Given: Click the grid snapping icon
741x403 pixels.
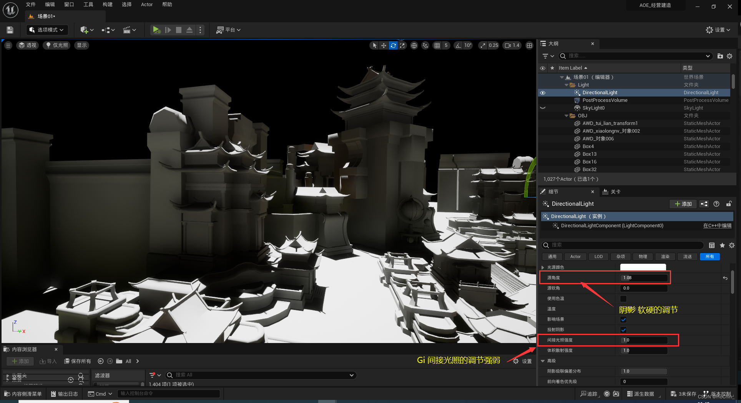Looking at the screenshot, I should point(437,45).
